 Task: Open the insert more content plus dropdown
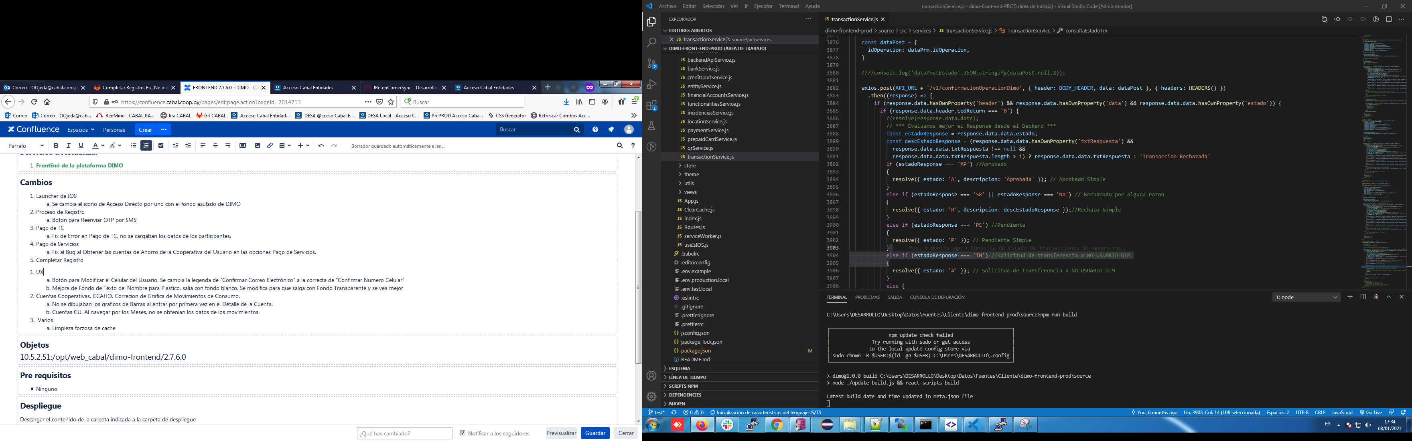[304, 145]
